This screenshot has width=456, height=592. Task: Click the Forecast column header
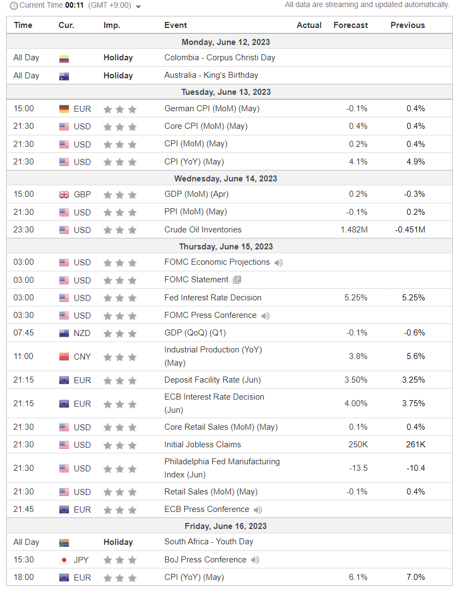[x=351, y=25]
